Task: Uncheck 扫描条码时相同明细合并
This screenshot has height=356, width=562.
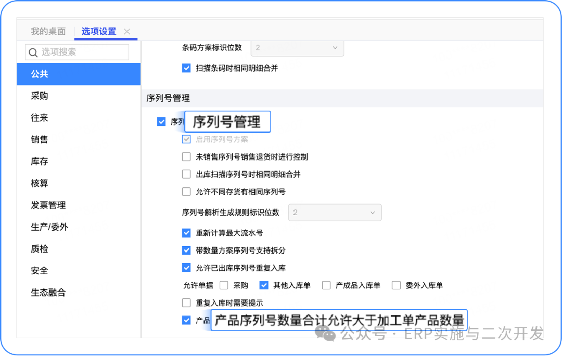Action: click(186, 68)
